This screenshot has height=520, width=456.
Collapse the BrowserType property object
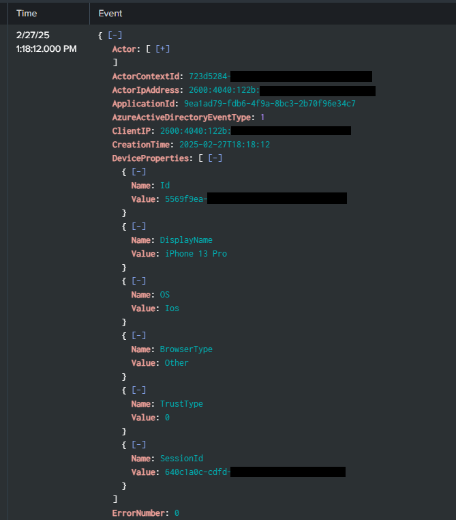click(x=138, y=335)
